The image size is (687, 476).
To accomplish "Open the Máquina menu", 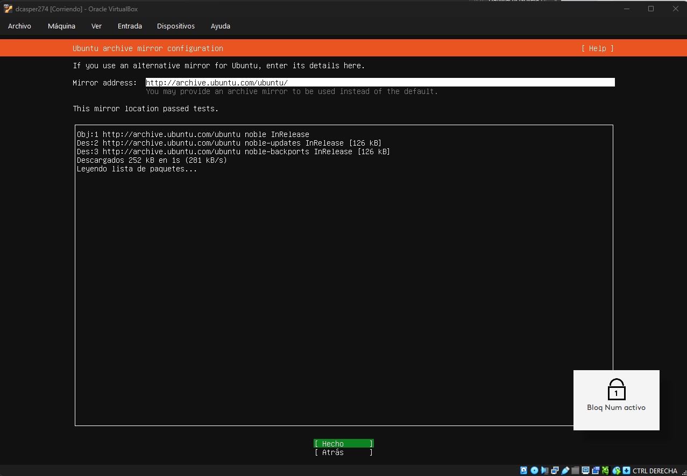I will (61, 26).
